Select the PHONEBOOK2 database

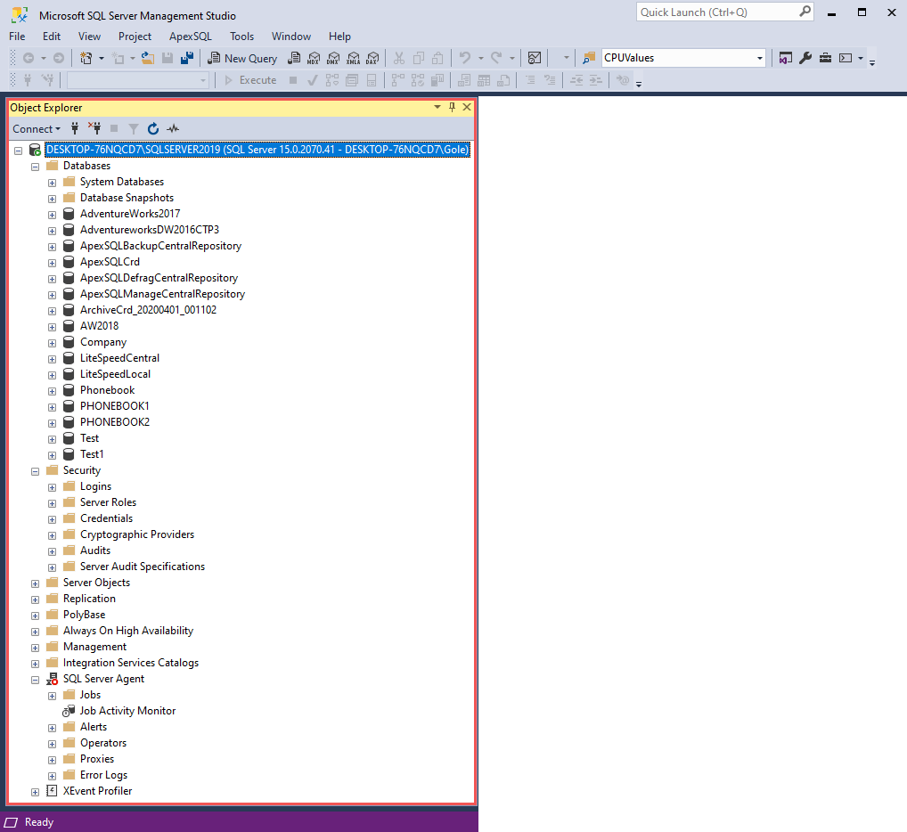[115, 422]
